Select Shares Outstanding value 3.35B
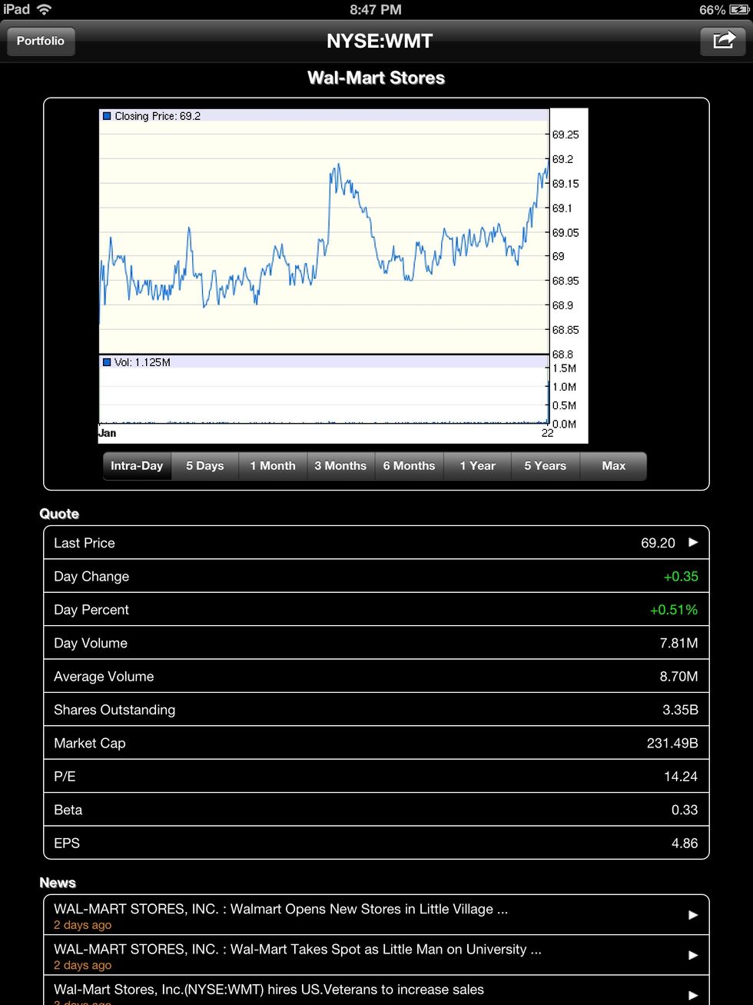The width and height of the screenshot is (753, 1005). (681, 710)
